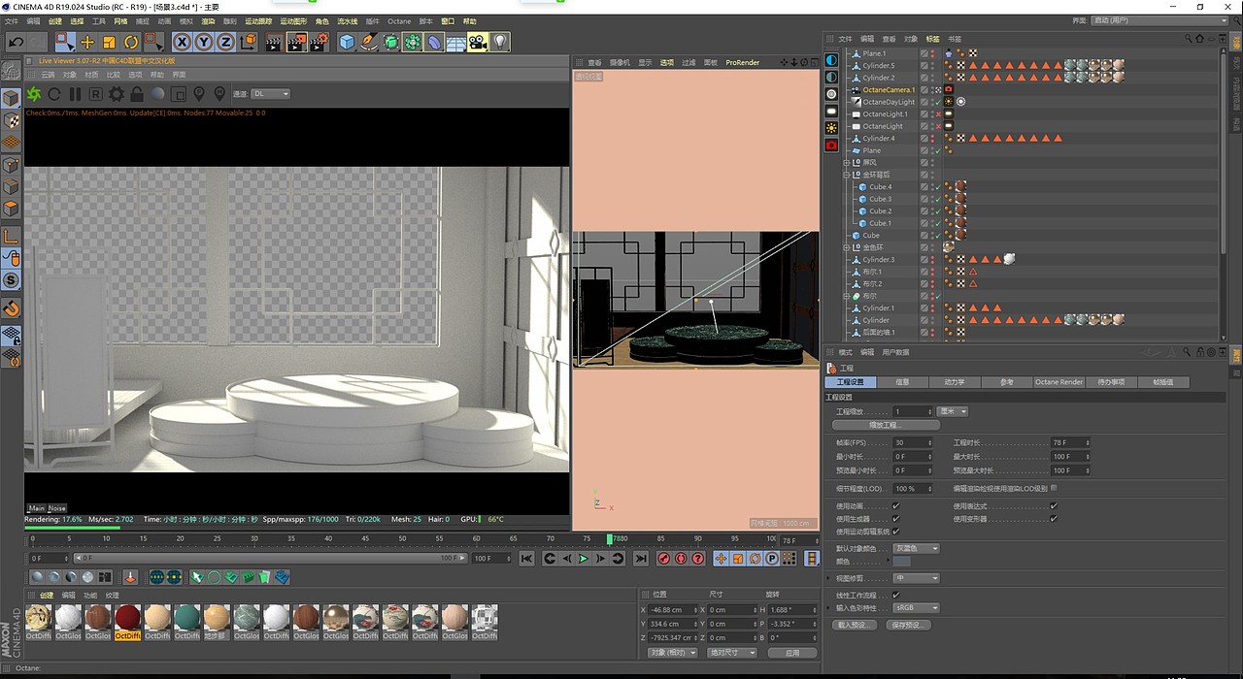Toggle the X axis lock

[183, 42]
